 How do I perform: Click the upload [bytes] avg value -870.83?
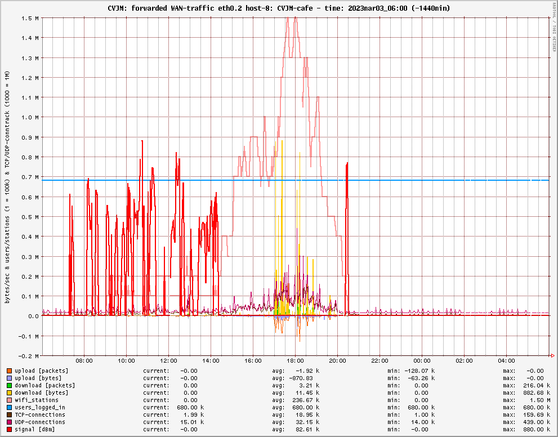301,378
